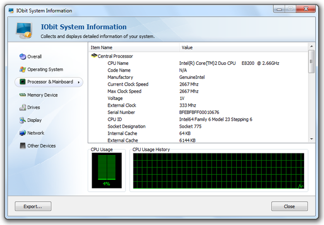Click the Close button at bottom right
The width and height of the screenshot is (324, 225).
289,206
